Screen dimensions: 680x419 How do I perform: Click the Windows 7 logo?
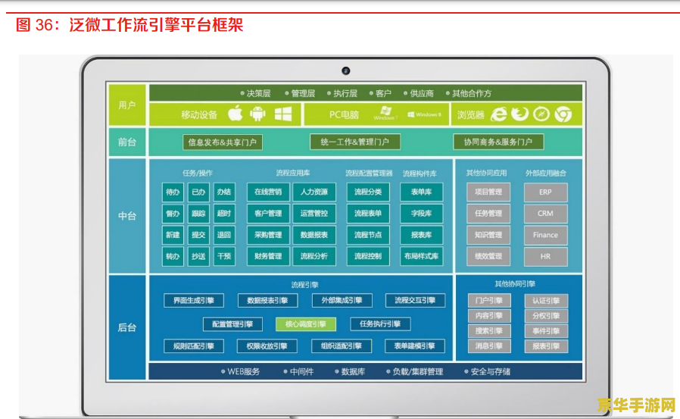(384, 114)
